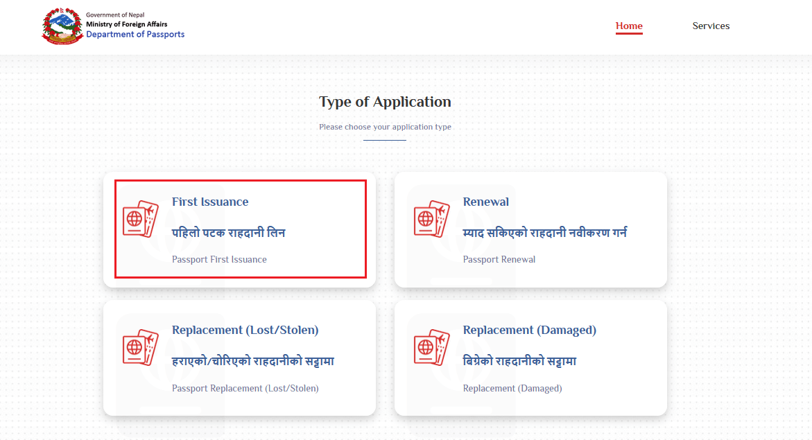Click the "Passport Replacement (Lost/Stolen)" subtitle
812x440 pixels.
pyautogui.click(x=245, y=388)
